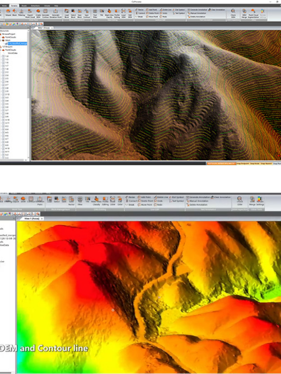281x374 pixels.
Task: Open the TIN tool in upper window
Action: click(x=102, y=12)
